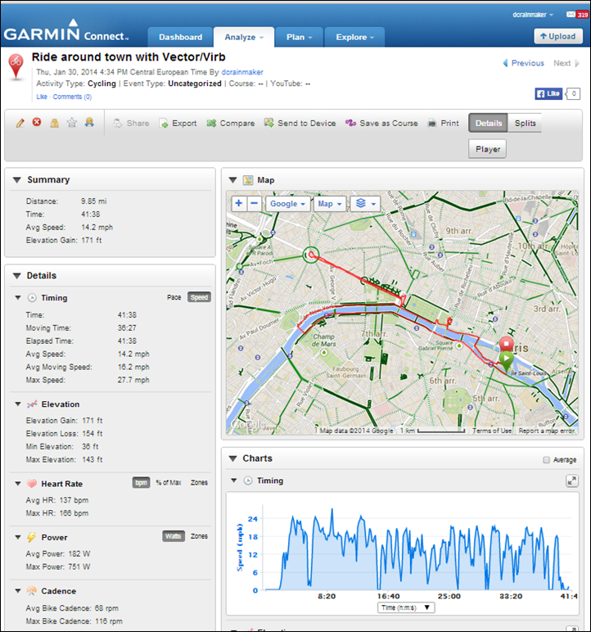The height and width of the screenshot is (632, 591).
Task: Click the pencil edit activity icon
Action: (x=20, y=123)
